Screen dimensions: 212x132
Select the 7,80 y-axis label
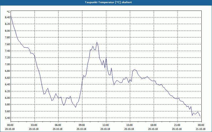click(7, 37)
